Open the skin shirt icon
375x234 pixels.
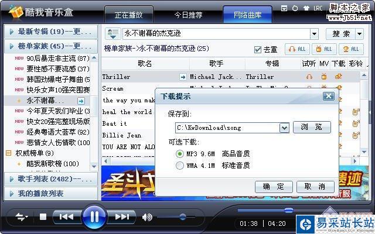[x=306, y=8]
